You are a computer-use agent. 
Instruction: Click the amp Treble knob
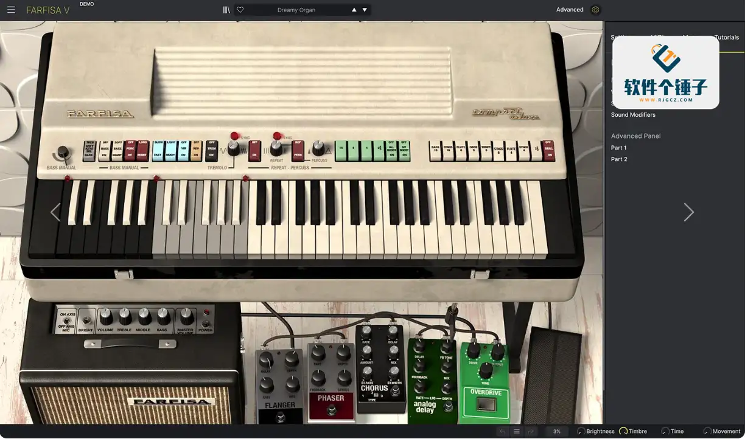point(125,316)
